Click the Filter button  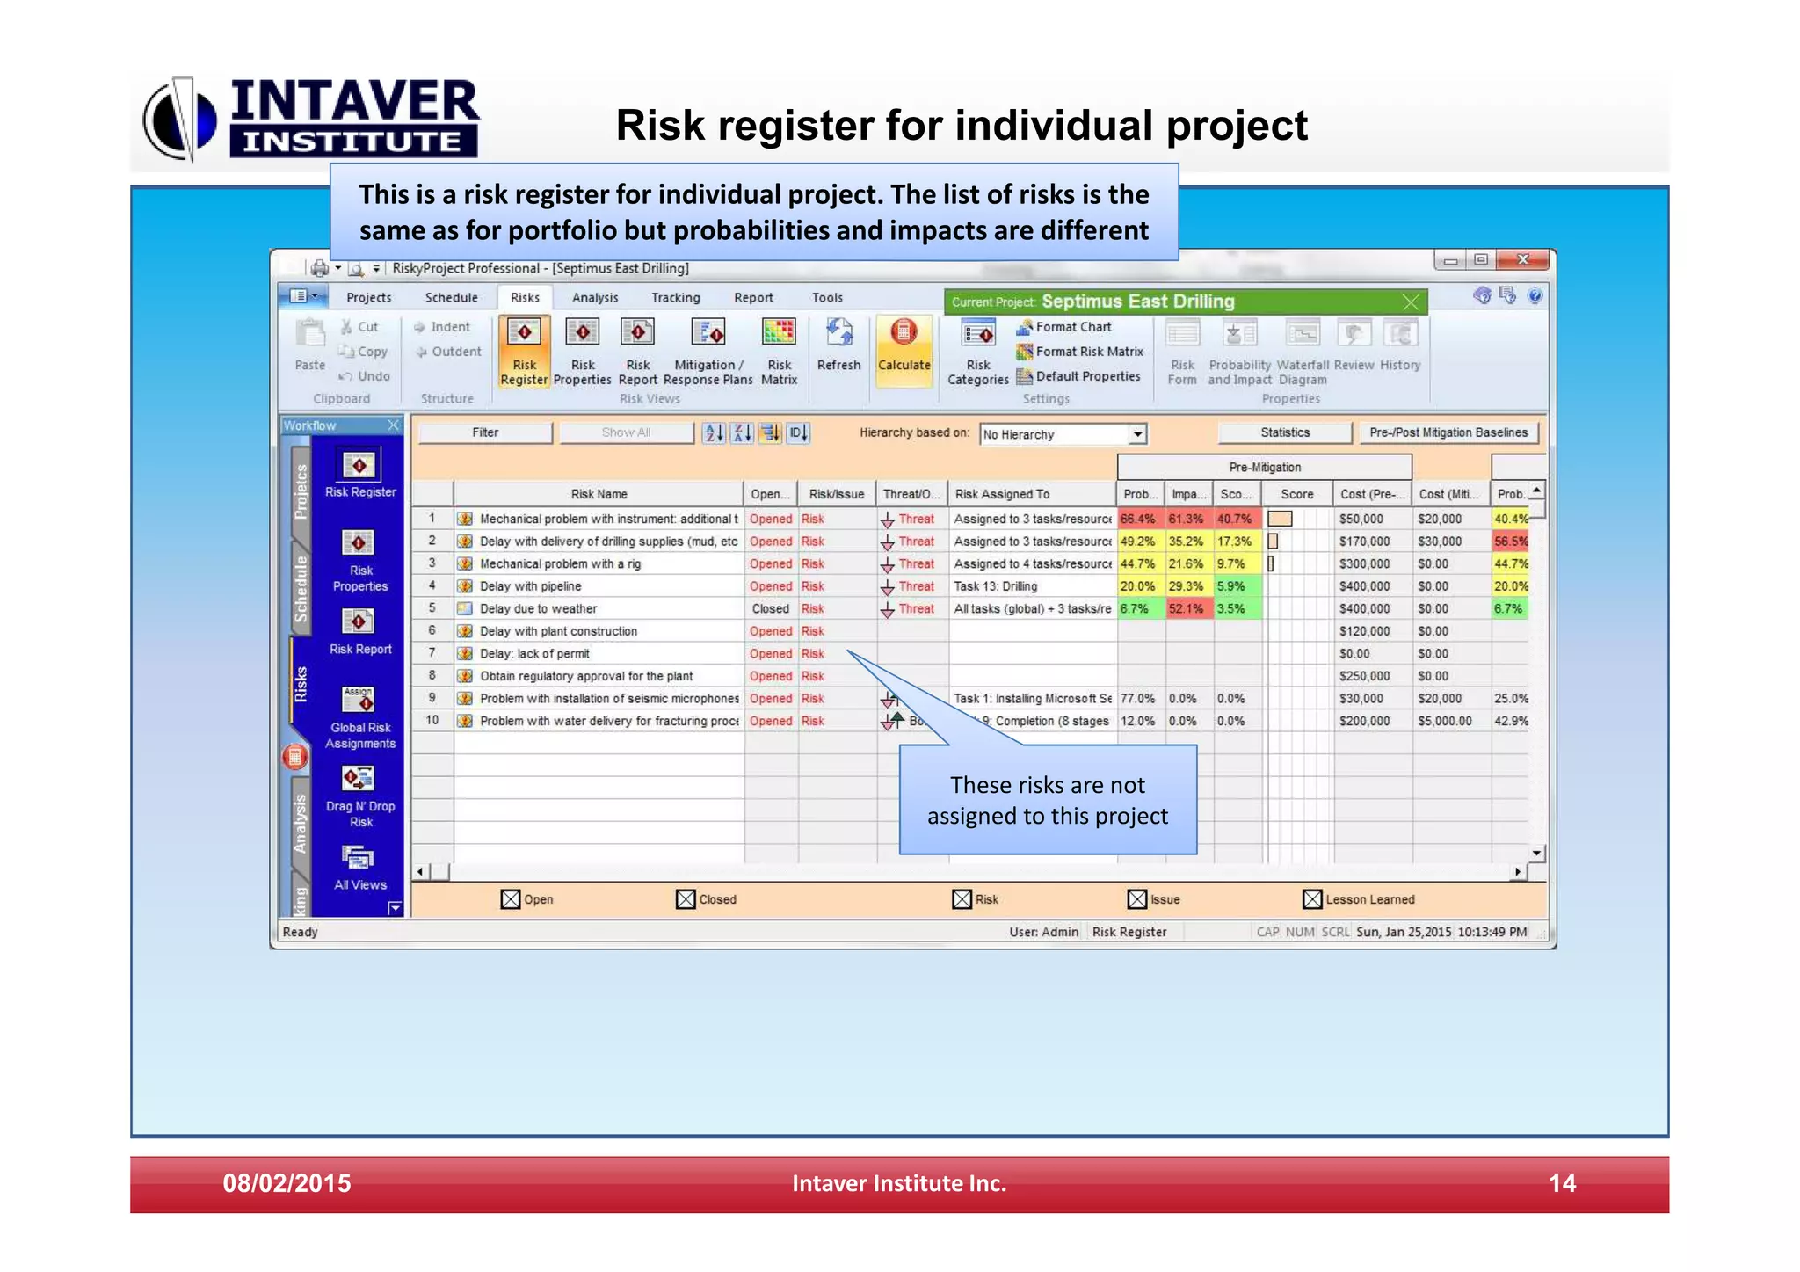tap(485, 432)
